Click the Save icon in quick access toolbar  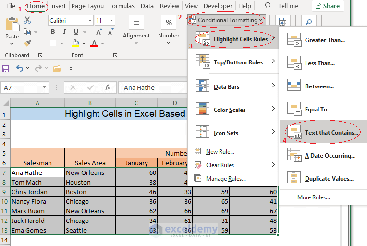[x=6, y=68]
